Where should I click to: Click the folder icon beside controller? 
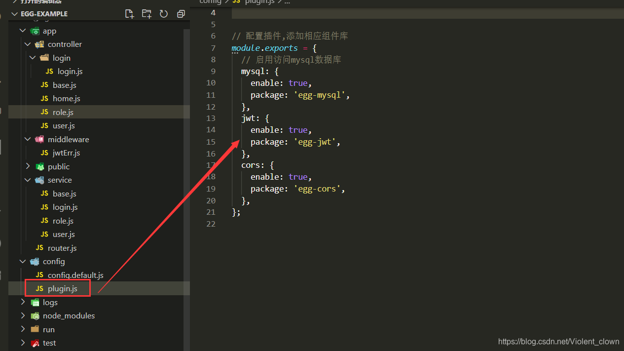(x=39, y=44)
